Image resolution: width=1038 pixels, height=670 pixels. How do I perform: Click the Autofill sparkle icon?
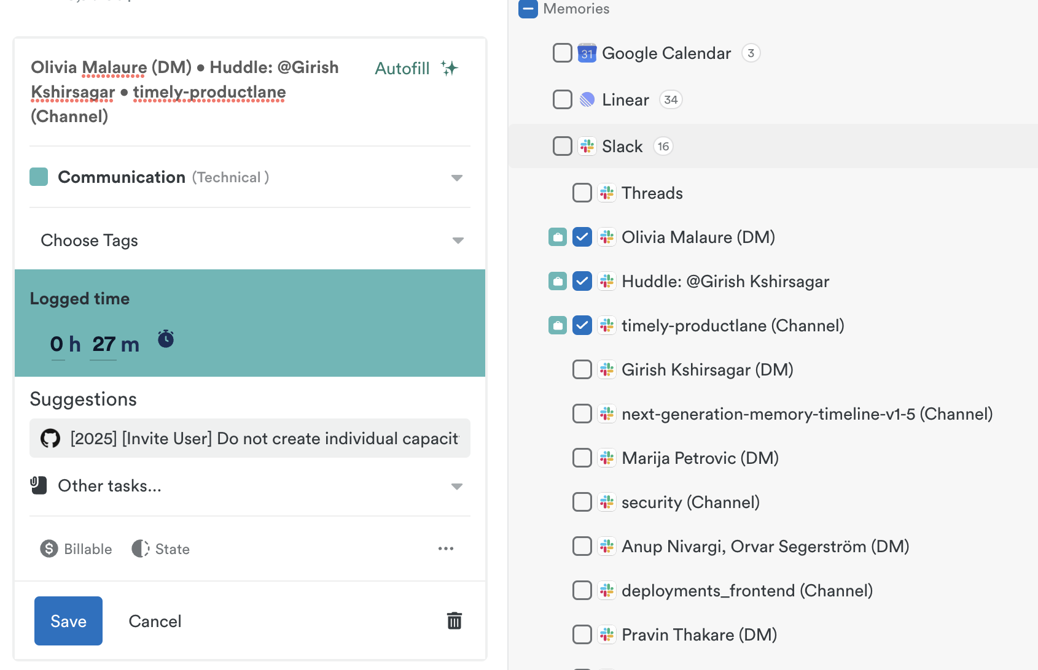[x=449, y=68]
